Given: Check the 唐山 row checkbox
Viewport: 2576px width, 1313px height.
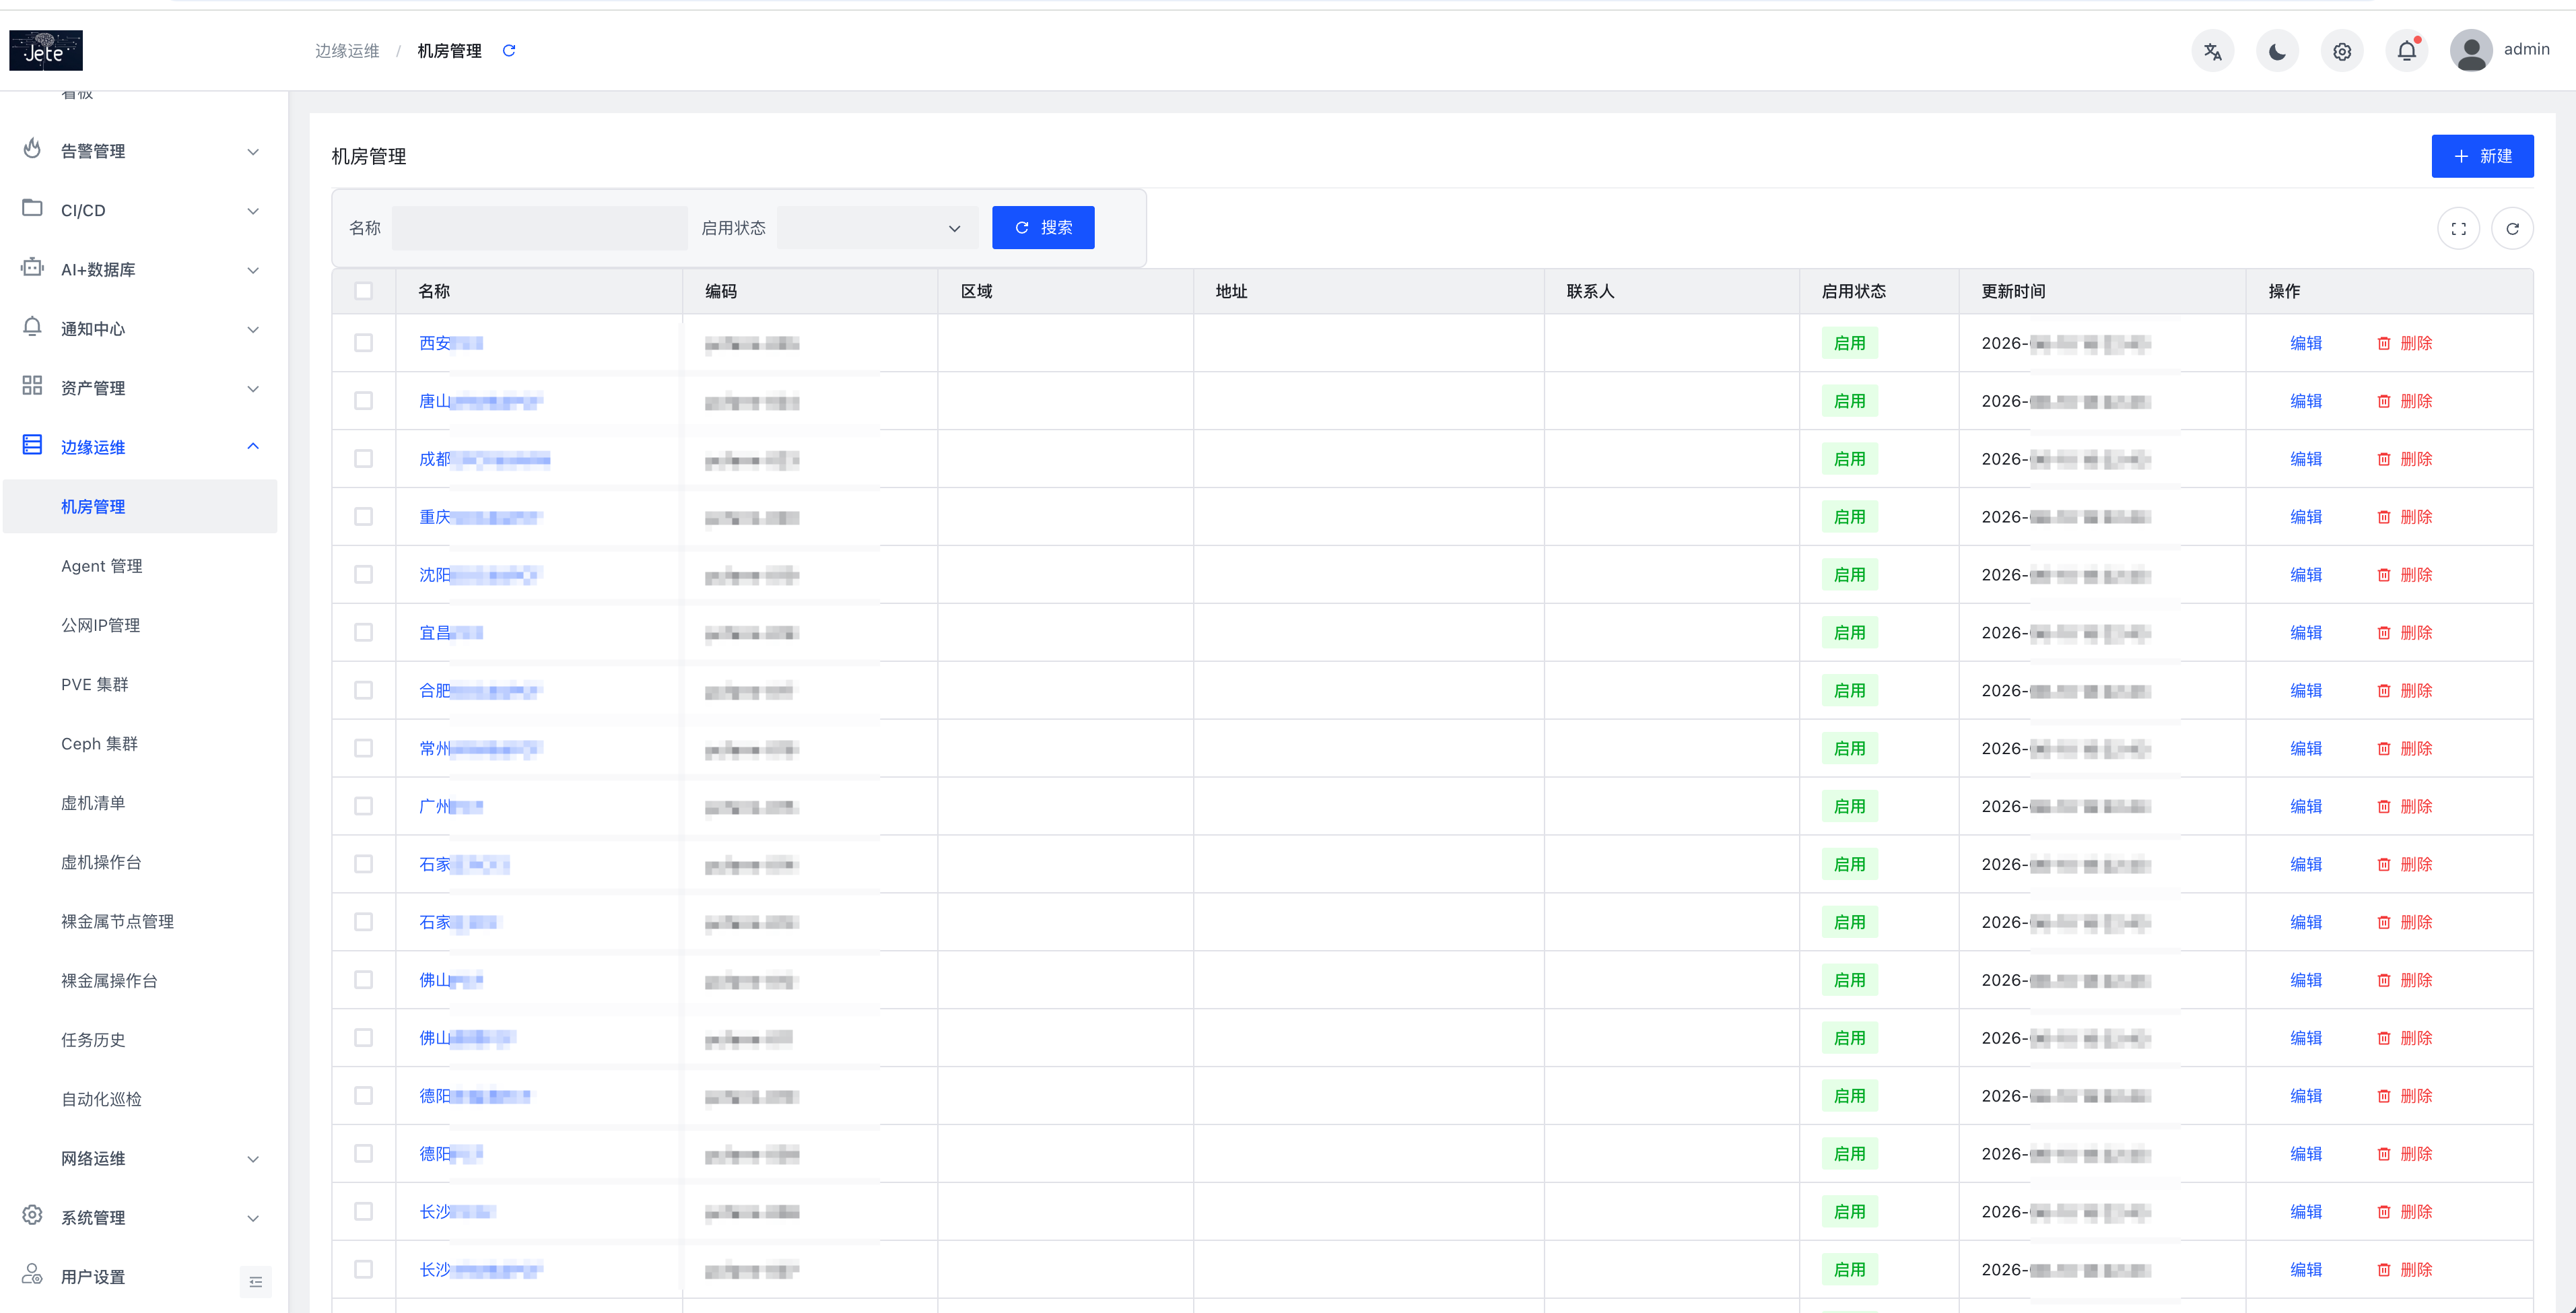Looking at the screenshot, I should coord(363,401).
